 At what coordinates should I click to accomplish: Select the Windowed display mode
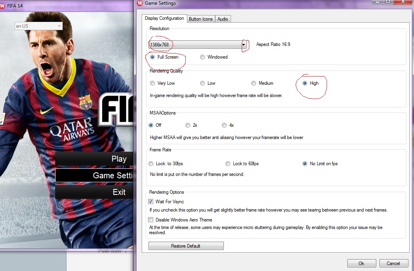202,57
